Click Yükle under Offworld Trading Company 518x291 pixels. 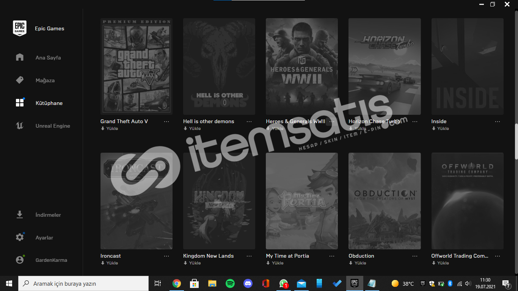(440, 263)
